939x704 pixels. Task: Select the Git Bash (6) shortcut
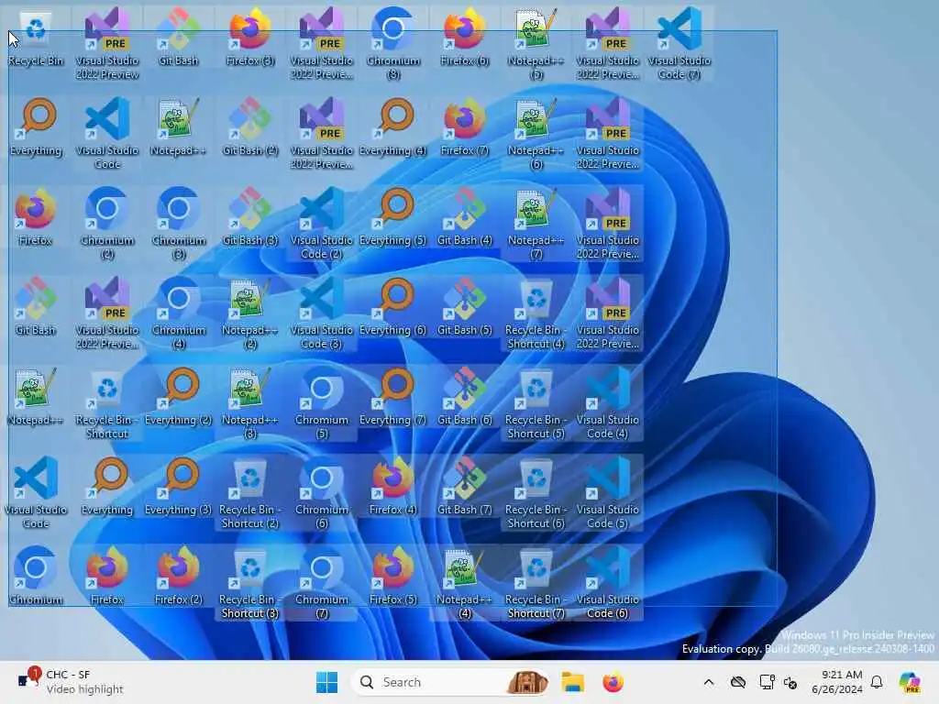coord(465,397)
